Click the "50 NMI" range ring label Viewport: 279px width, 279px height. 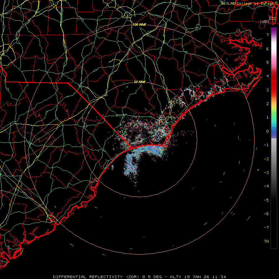pyautogui.click(x=139, y=82)
